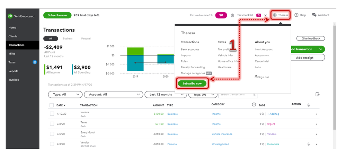Click the Sign out lock icon

pos(256,77)
